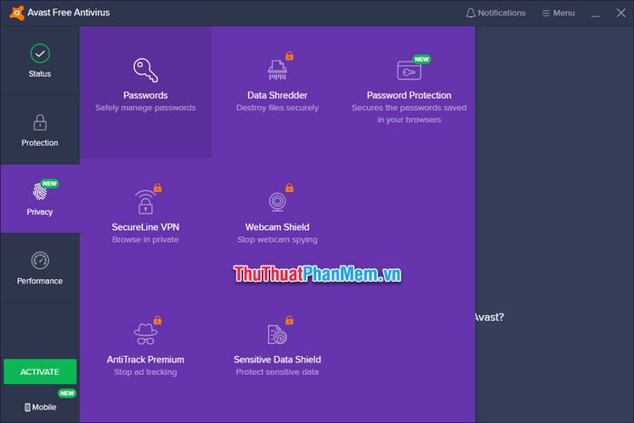Click the Mobile phone icon
The width and height of the screenshot is (634, 423).
[27, 408]
